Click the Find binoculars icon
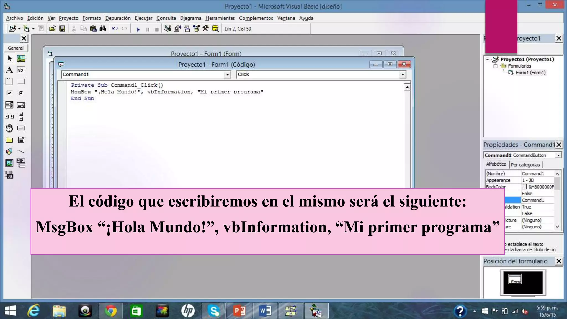 pyautogui.click(x=103, y=29)
